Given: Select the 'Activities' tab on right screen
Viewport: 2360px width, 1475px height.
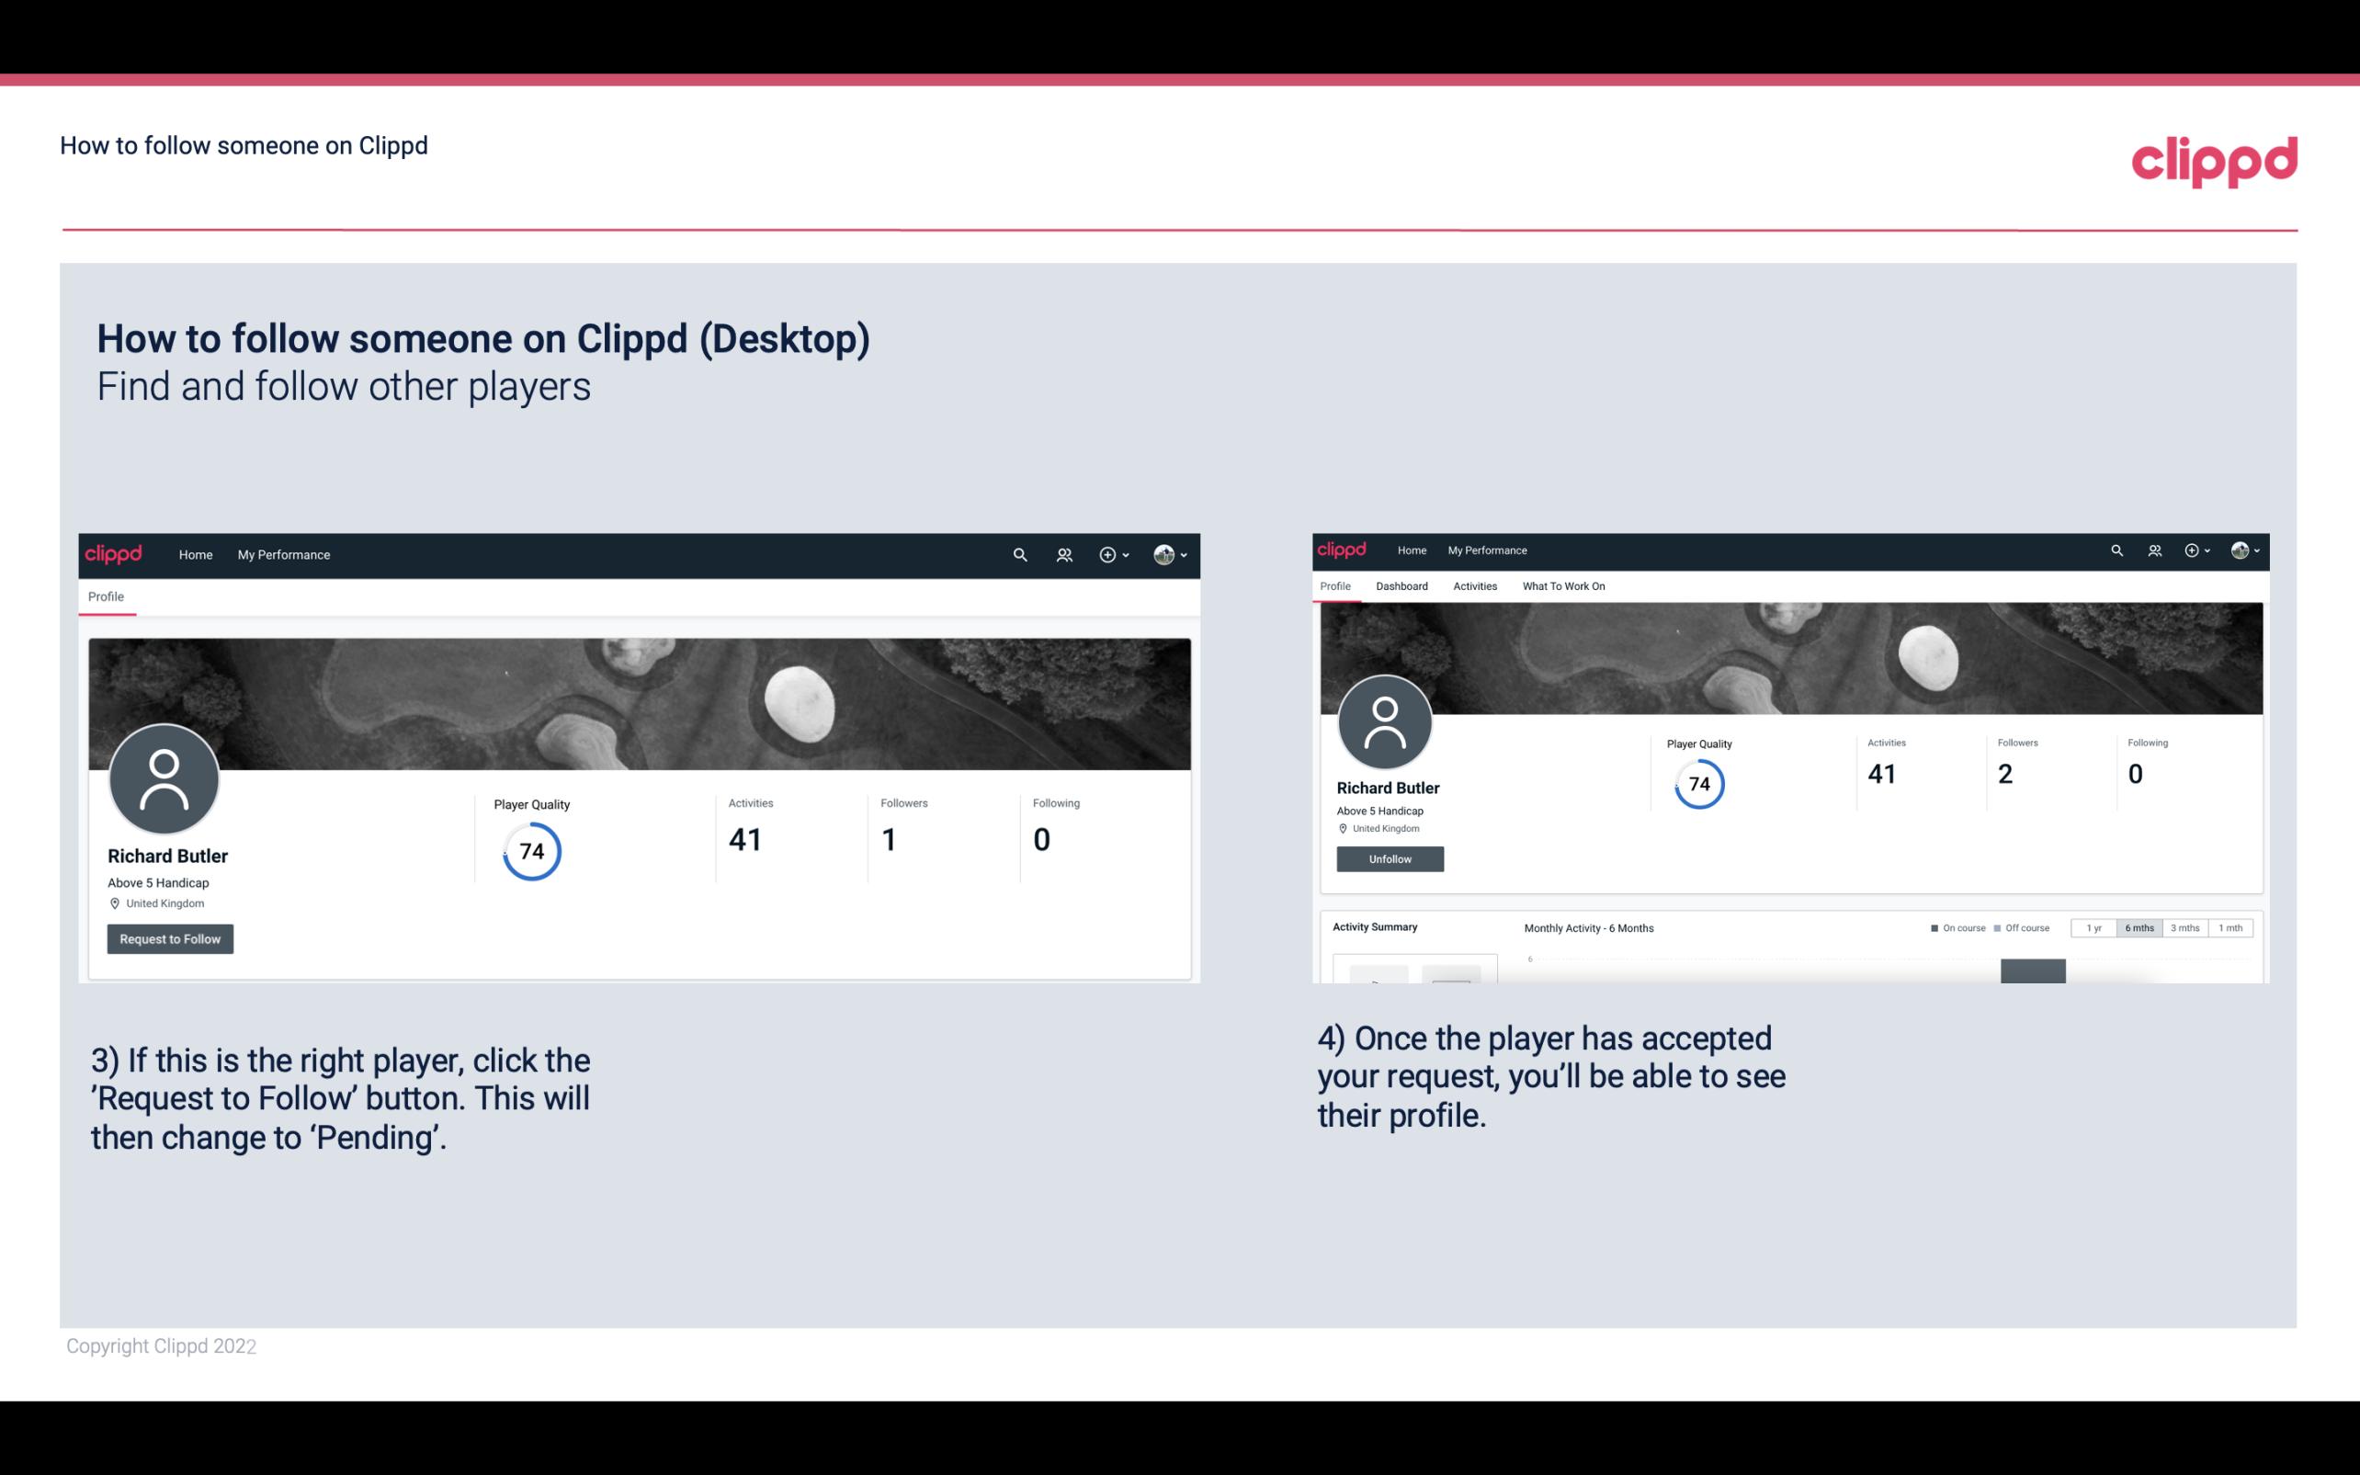Looking at the screenshot, I should tap(1471, 586).
